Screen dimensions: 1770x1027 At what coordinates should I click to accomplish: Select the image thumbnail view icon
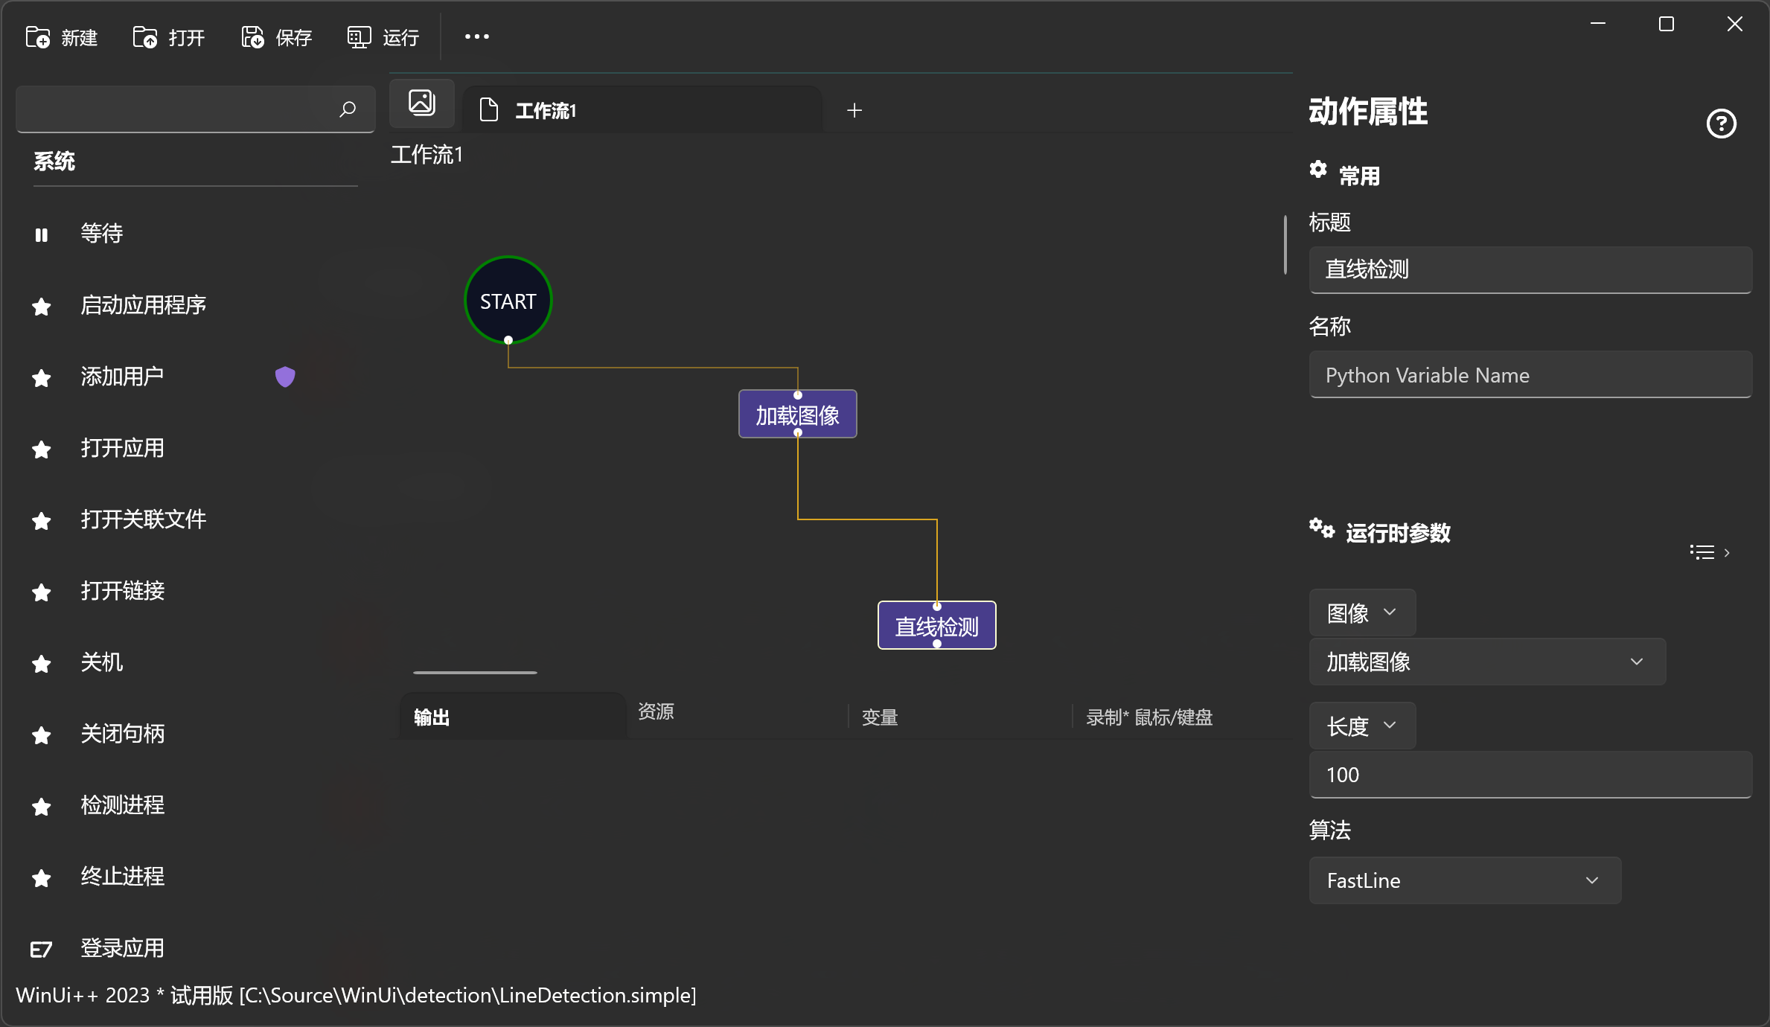(x=421, y=103)
